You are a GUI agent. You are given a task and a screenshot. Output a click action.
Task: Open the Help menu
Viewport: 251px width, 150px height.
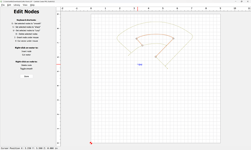coord(32,5)
